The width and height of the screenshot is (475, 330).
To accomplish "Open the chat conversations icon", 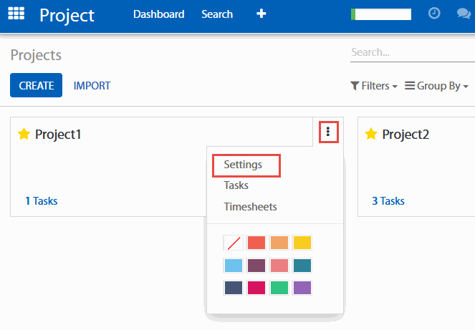I will tap(463, 14).
